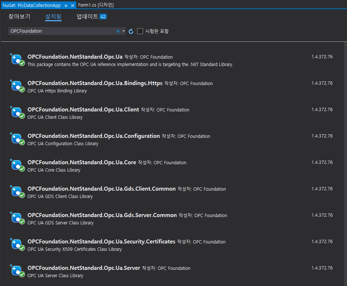The image size is (347, 286).
Task: Click version 1.4.372.76 of Opc.Ua.Core row
Action: 322,162
